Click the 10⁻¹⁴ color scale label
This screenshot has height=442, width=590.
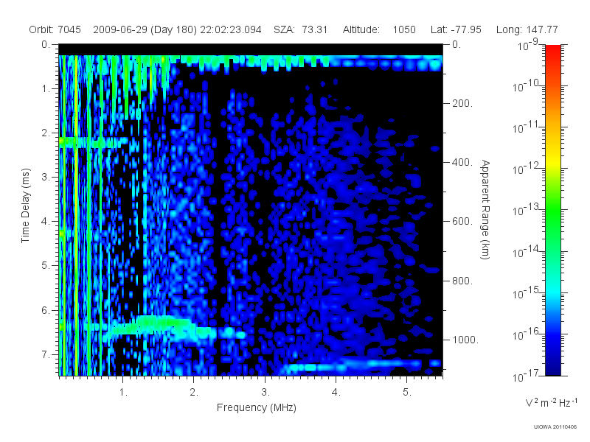coord(526,252)
